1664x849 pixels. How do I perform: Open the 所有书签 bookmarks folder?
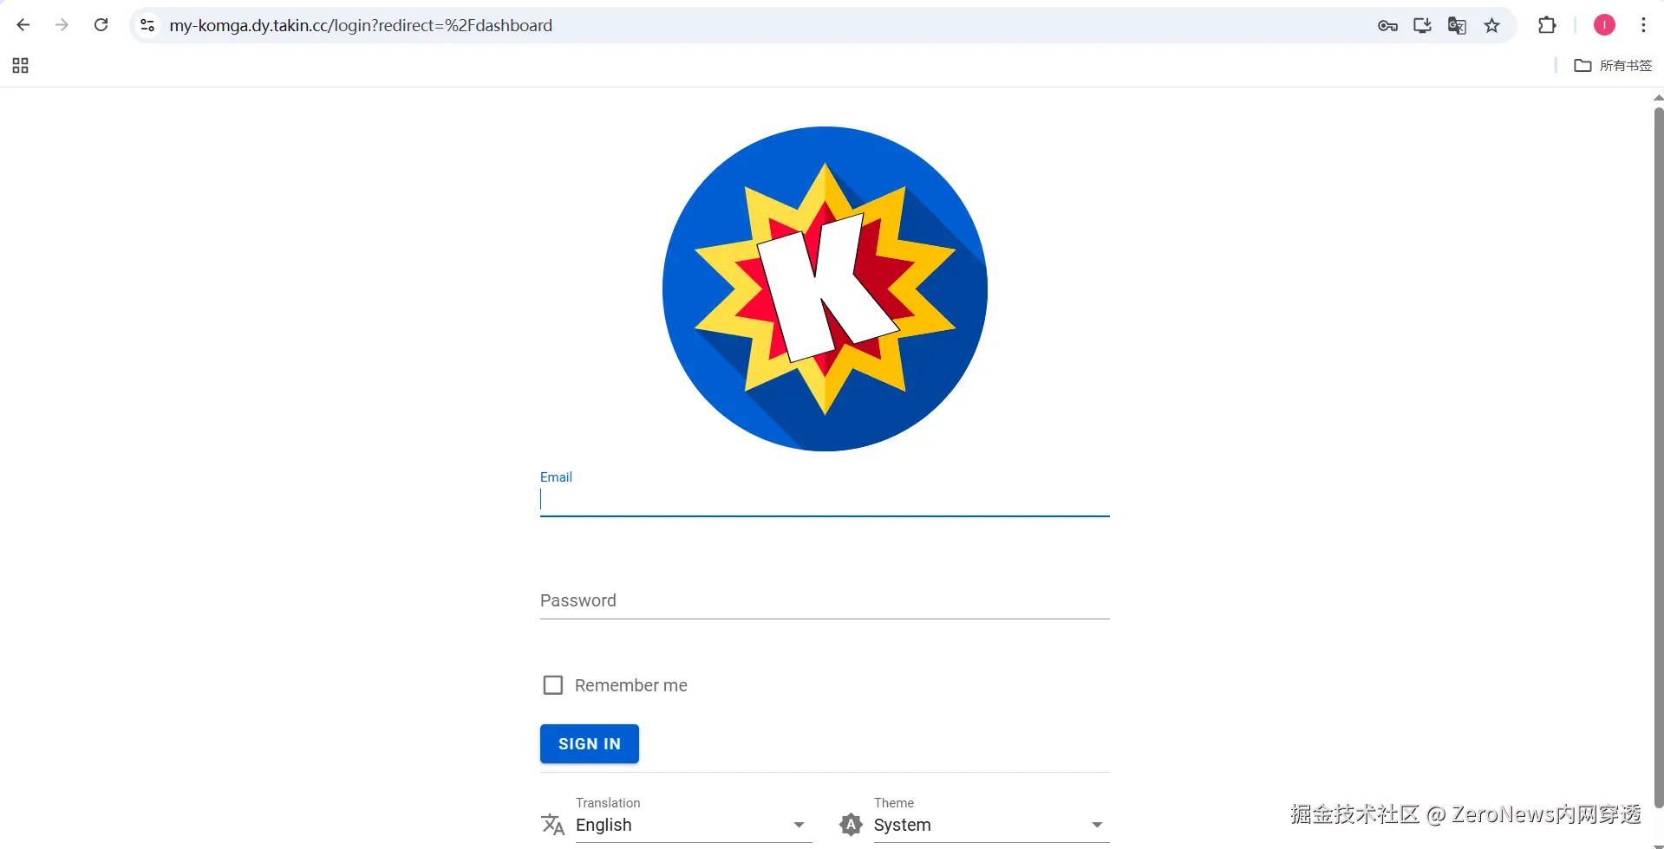tap(1613, 66)
